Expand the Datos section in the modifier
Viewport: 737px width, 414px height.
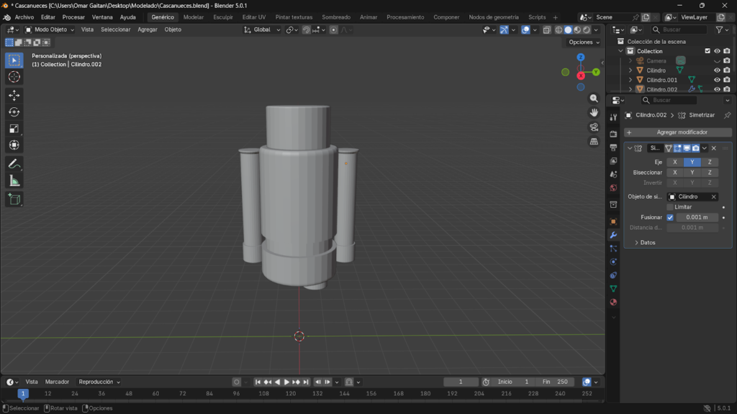645,242
